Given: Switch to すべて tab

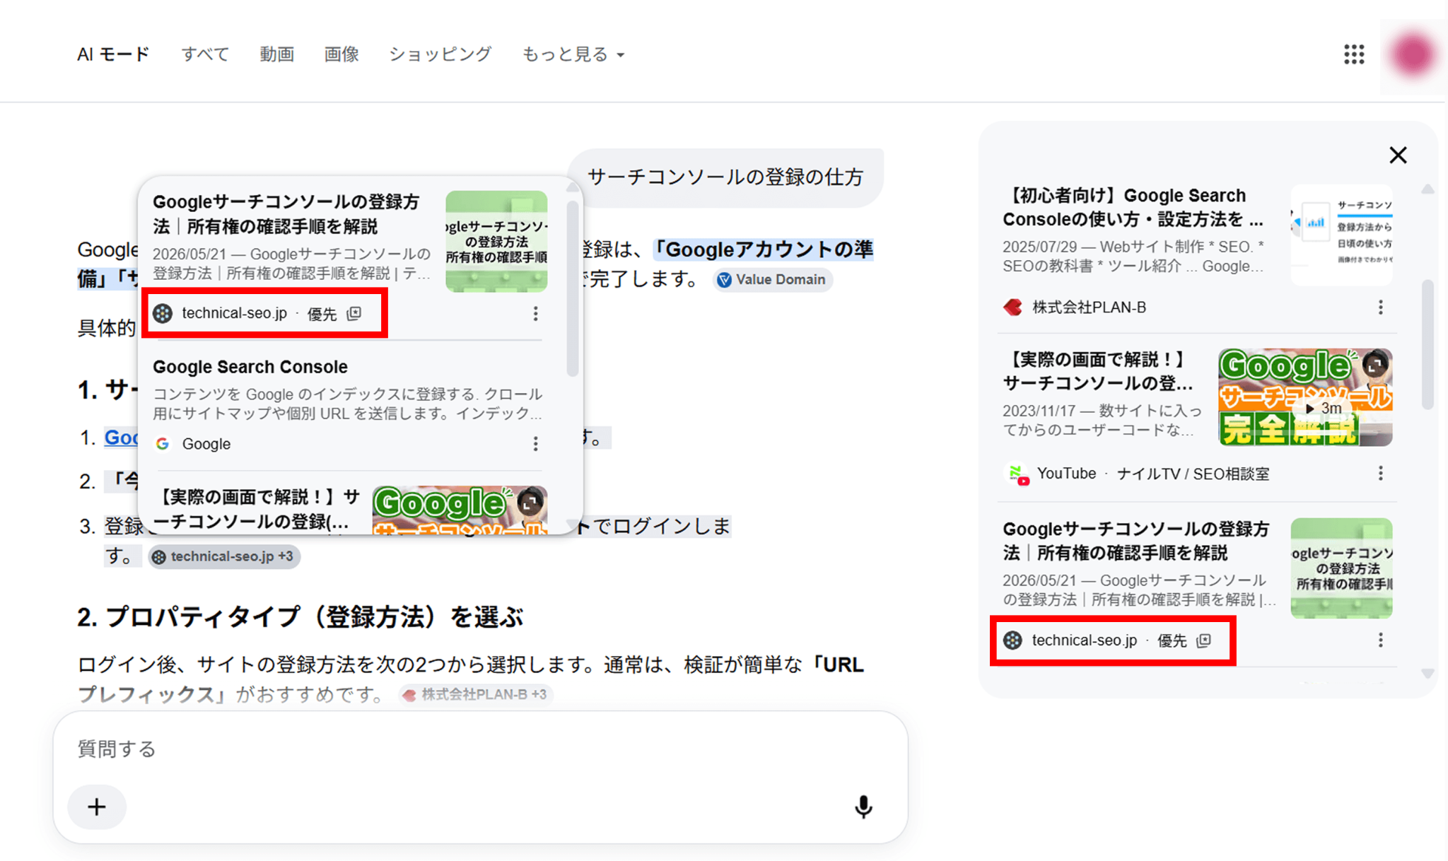Looking at the screenshot, I should point(205,54).
